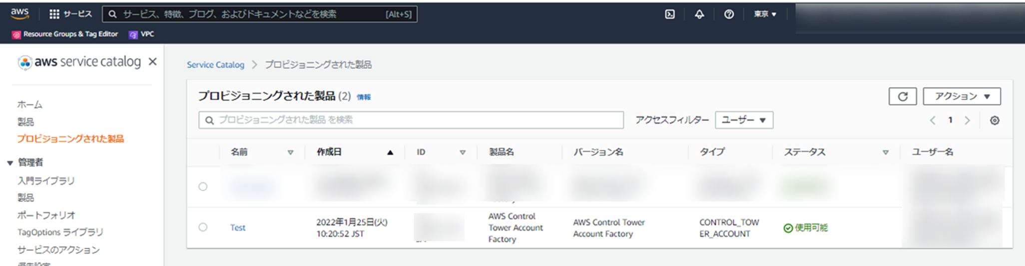
Task: Select the Test product radio button
Action: coord(203,227)
